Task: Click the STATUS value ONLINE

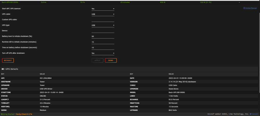Action: click(x=43, y=96)
